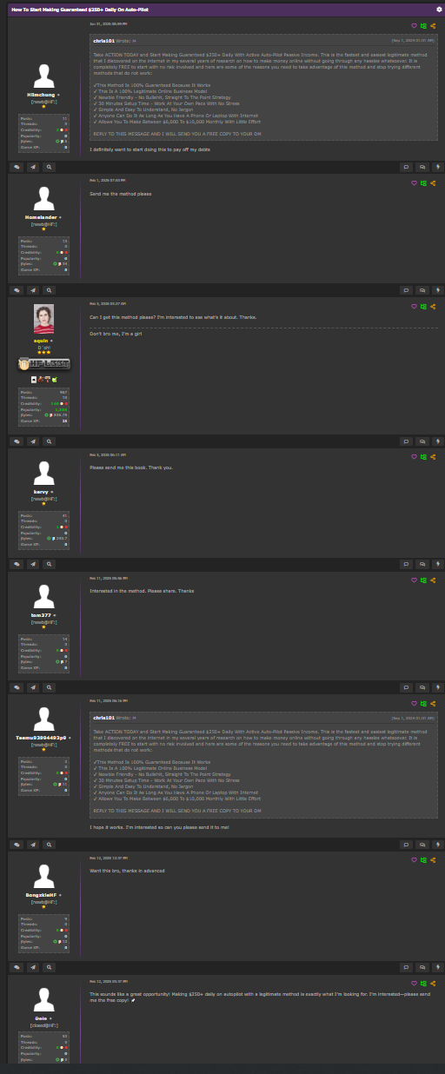
Task: Report kervy's post using the rightmost footer icon
Action: [x=437, y=564]
